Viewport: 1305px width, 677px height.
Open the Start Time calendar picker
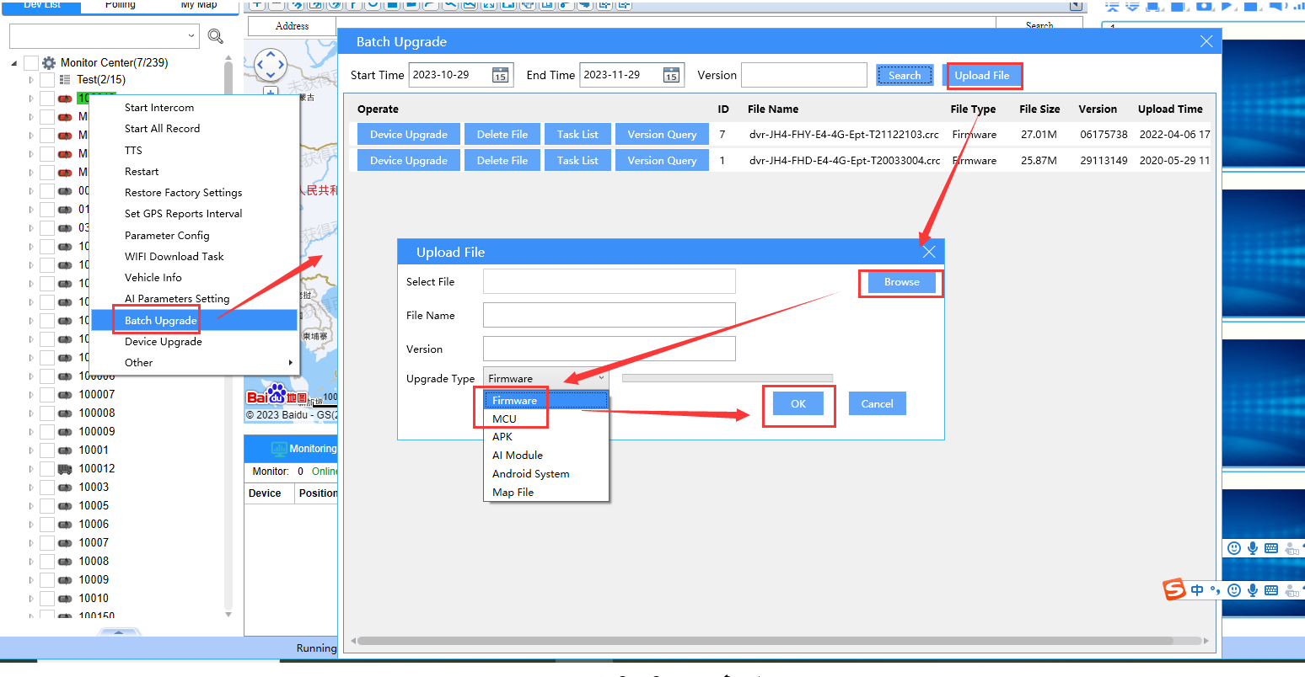pyautogui.click(x=501, y=75)
